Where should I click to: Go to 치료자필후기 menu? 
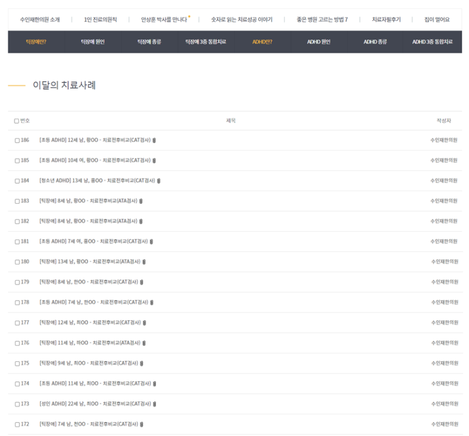386,20
